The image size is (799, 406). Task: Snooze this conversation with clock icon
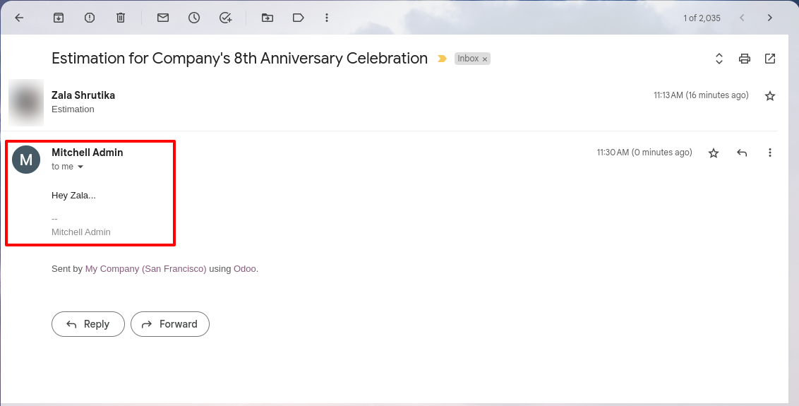194,18
